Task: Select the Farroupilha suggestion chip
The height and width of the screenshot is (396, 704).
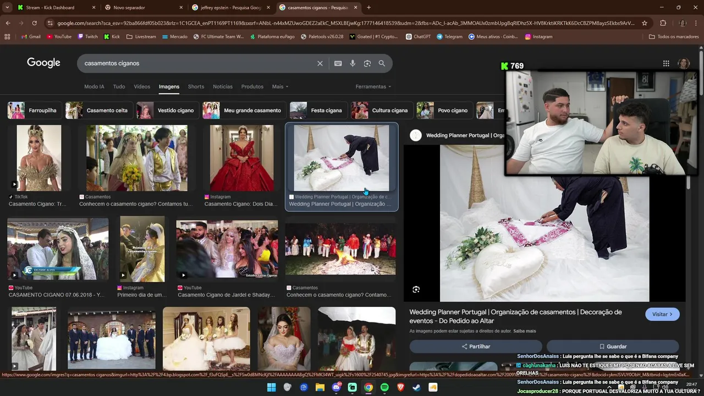Action: pos(34,111)
